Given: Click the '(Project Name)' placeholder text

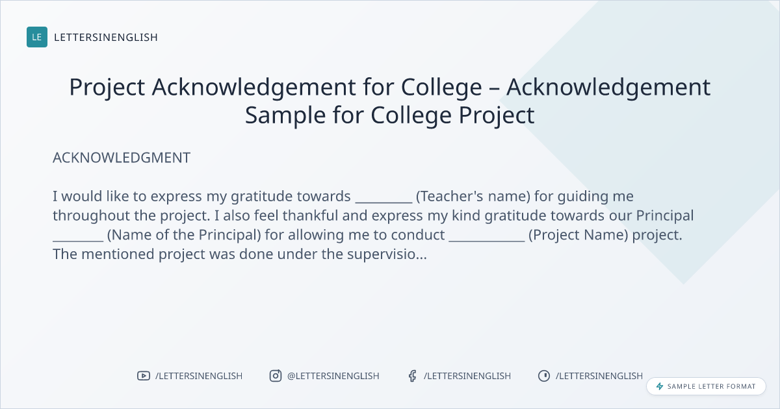Looking at the screenshot, I should tap(578, 235).
